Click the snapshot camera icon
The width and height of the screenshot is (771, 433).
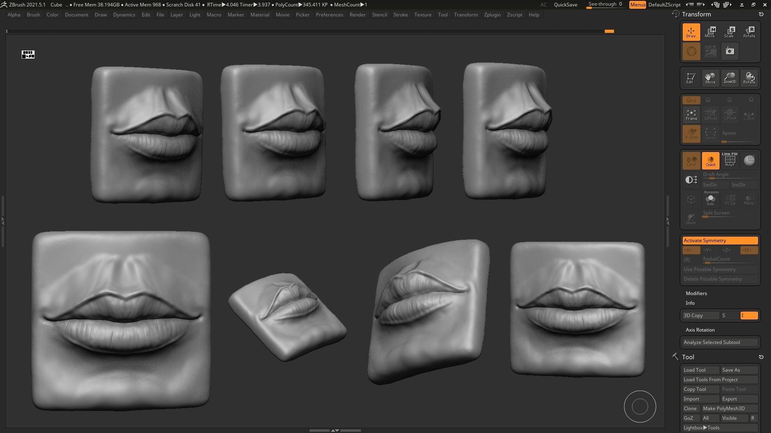coord(730,51)
